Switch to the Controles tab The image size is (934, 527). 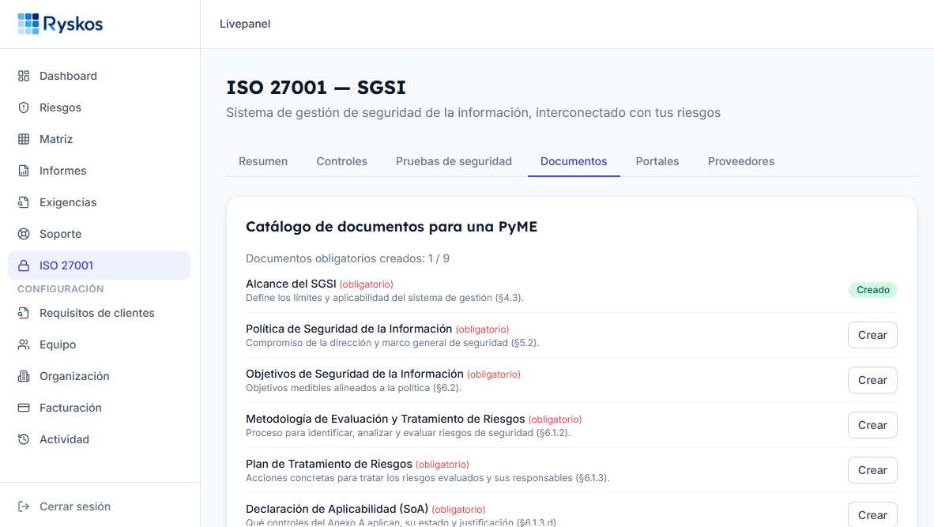[341, 161]
